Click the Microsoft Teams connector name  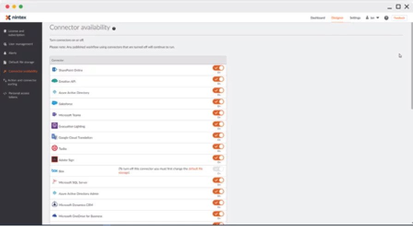click(x=70, y=115)
